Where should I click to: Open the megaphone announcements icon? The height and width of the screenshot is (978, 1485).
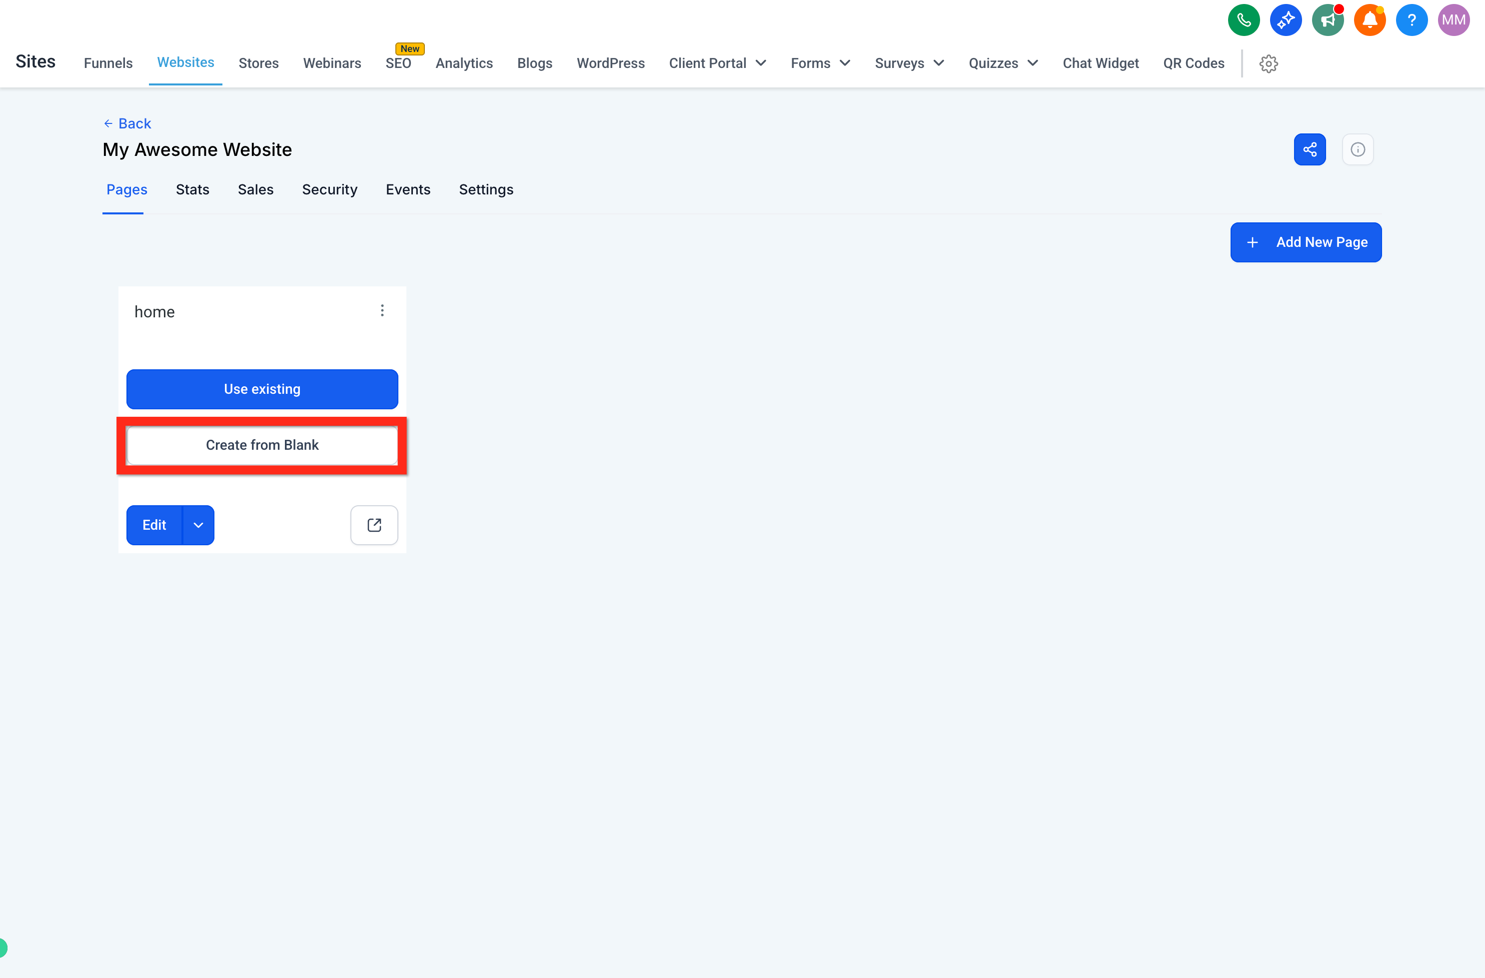point(1328,20)
